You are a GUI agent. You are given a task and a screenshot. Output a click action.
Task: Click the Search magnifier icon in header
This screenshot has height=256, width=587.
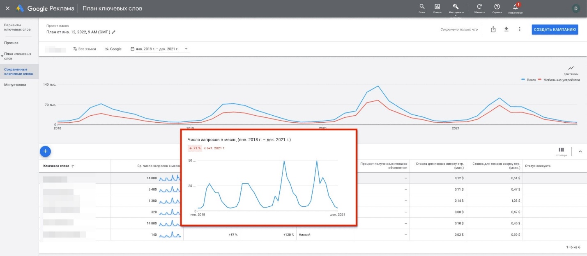tap(422, 7)
